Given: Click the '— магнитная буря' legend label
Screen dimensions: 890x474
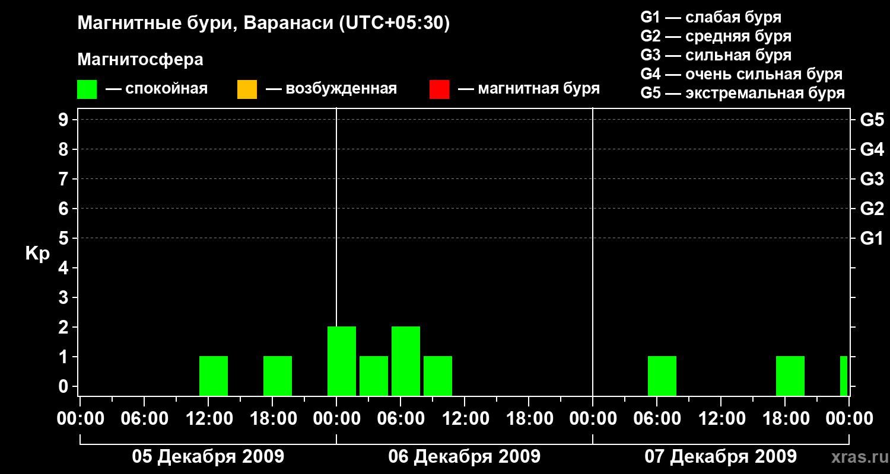Looking at the screenshot, I should tap(529, 89).
